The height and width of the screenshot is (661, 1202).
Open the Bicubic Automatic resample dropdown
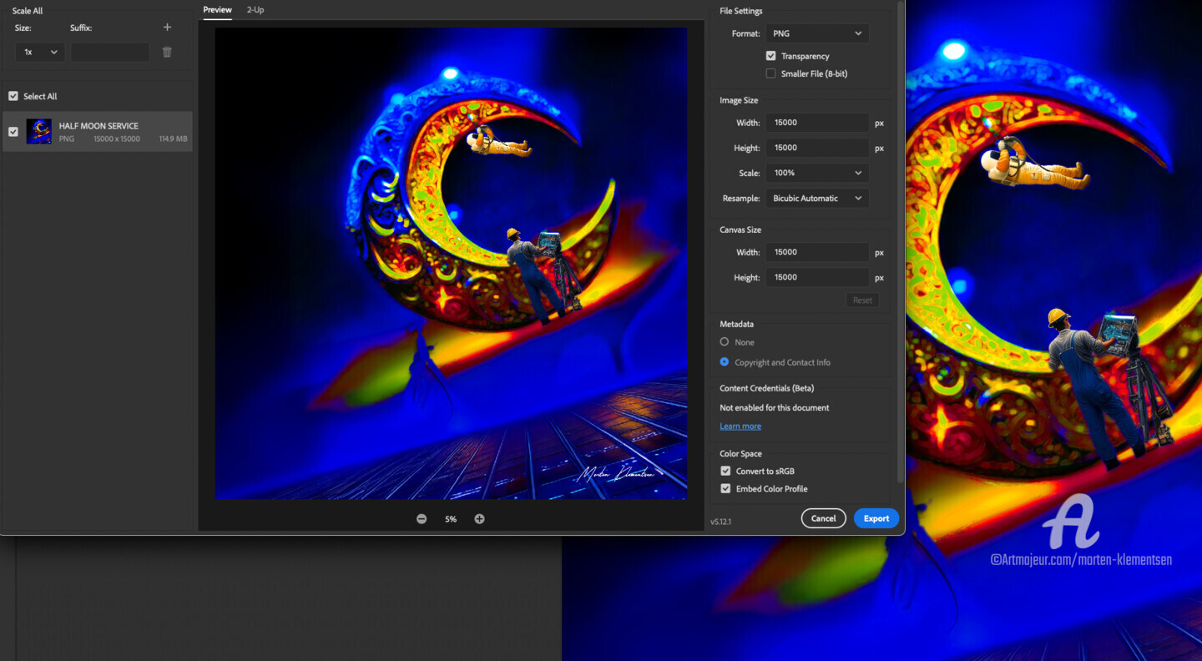817,198
